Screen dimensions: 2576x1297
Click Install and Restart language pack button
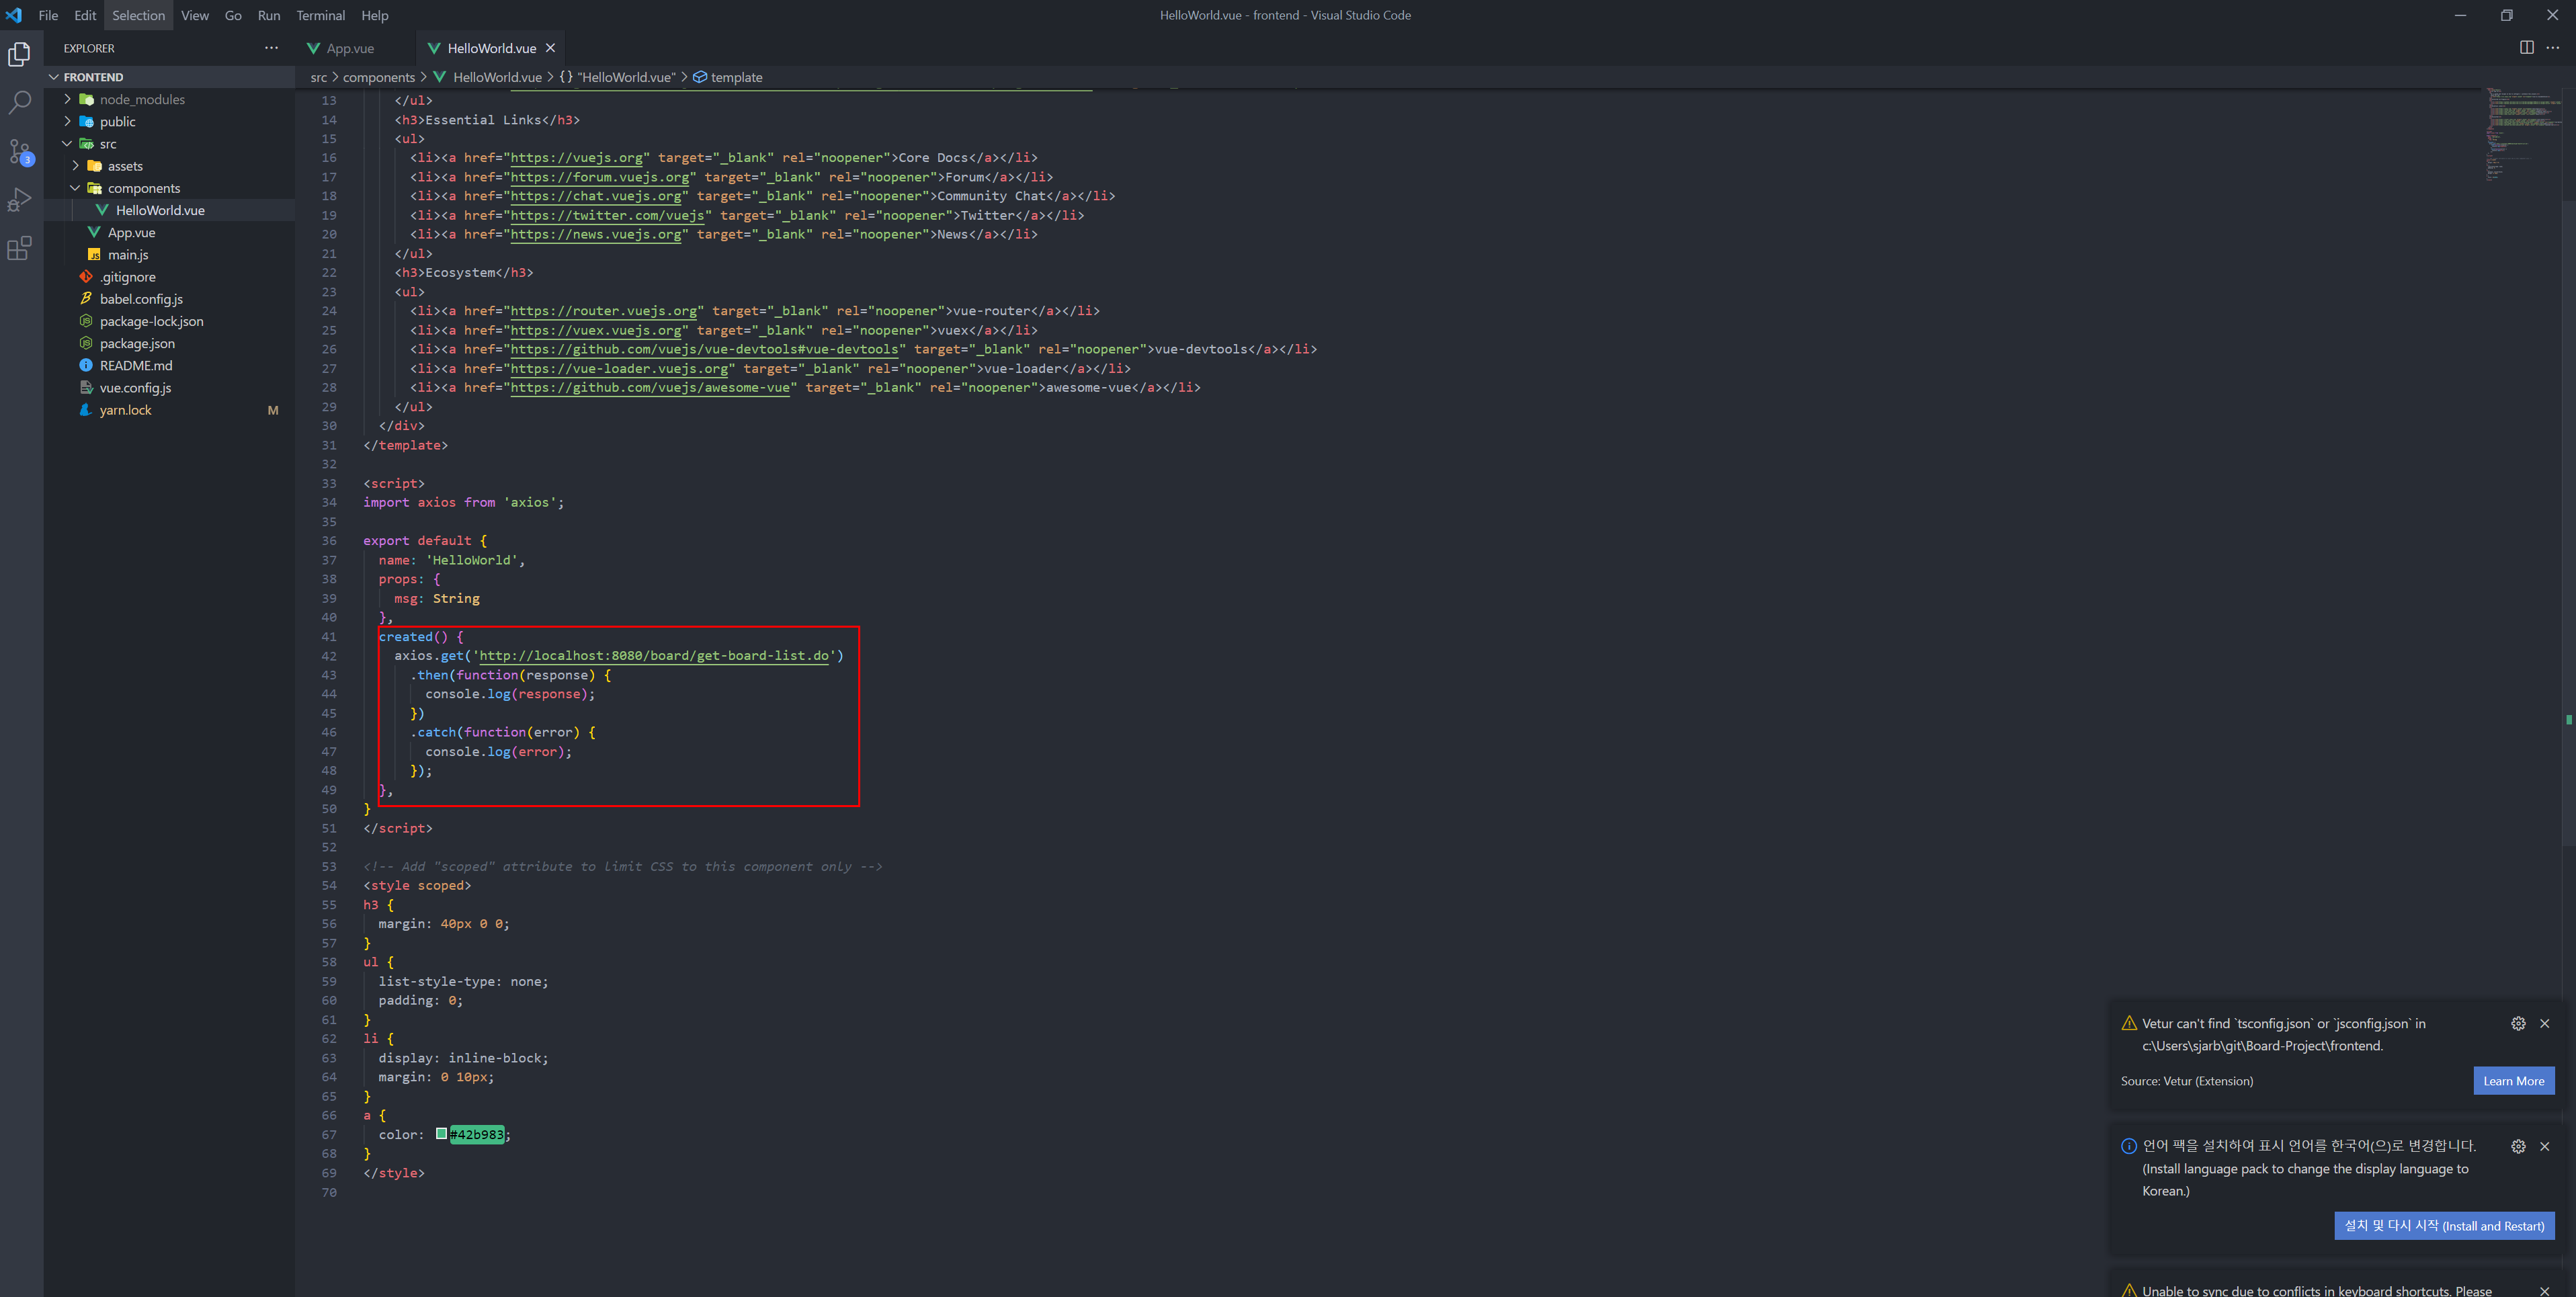pyautogui.click(x=2443, y=1226)
